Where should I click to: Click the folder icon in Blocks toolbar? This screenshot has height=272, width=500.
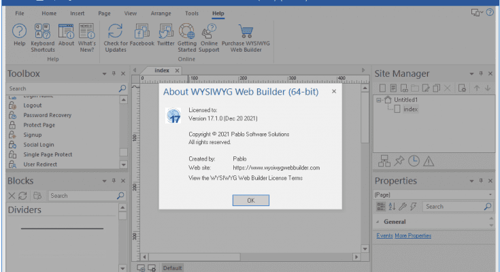(37, 195)
